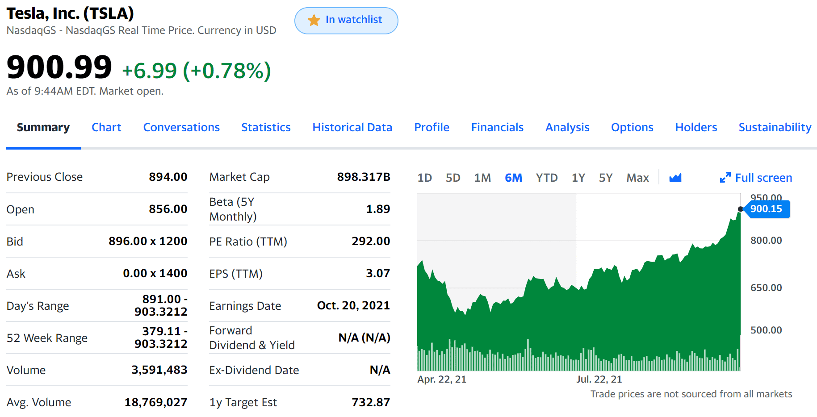Select the 5Y chart range
Screen dimensions: 817x417
click(606, 178)
